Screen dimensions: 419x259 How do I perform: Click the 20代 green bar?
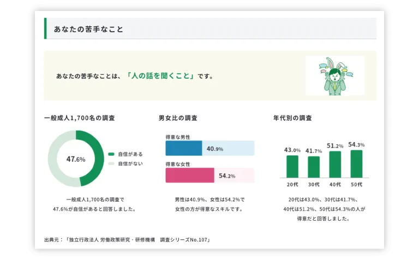pyautogui.click(x=292, y=167)
